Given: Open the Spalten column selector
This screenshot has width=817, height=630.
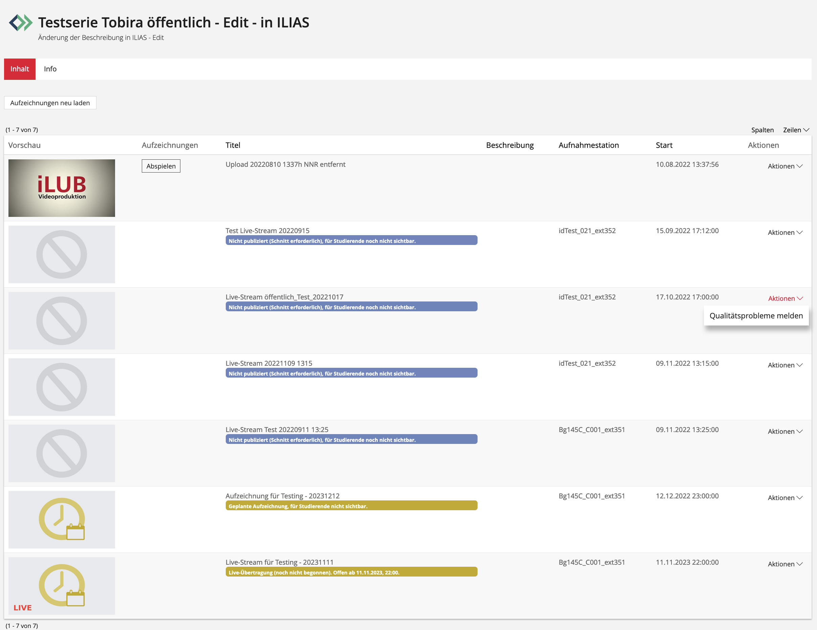Looking at the screenshot, I should 762,130.
